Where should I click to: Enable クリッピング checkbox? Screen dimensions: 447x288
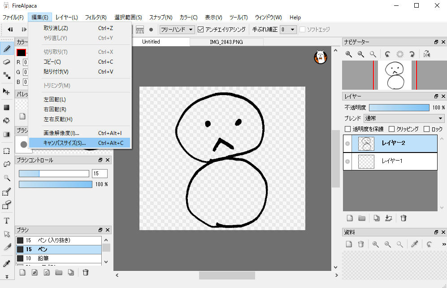392,129
